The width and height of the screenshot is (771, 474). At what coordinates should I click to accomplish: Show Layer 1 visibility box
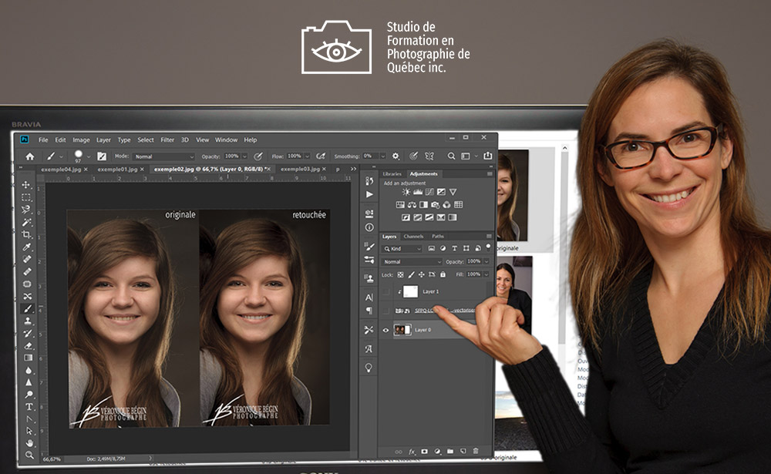[386, 291]
